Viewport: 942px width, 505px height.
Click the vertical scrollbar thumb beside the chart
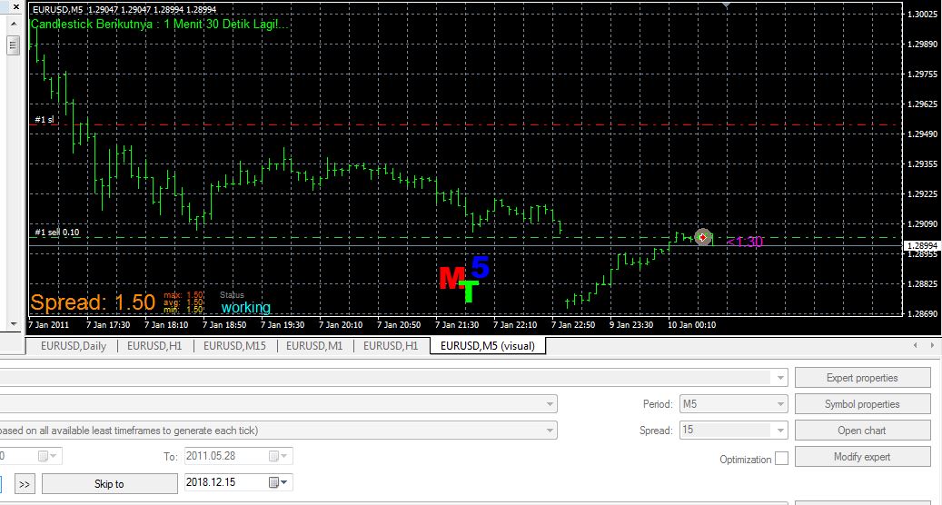click(x=14, y=45)
